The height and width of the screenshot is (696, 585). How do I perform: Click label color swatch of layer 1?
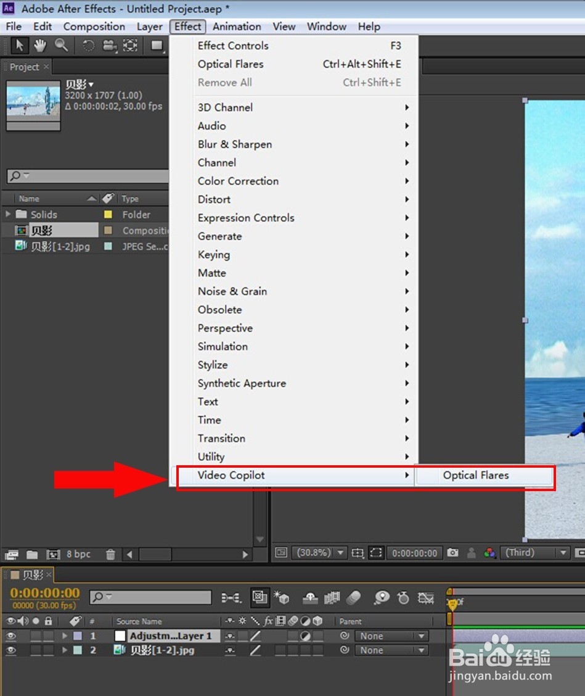pyautogui.click(x=78, y=636)
